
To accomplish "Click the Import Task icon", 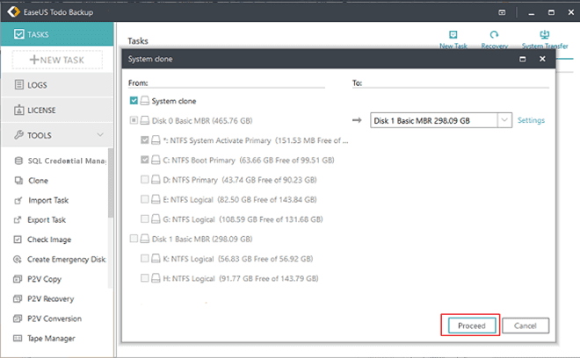I will [x=18, y=200].
